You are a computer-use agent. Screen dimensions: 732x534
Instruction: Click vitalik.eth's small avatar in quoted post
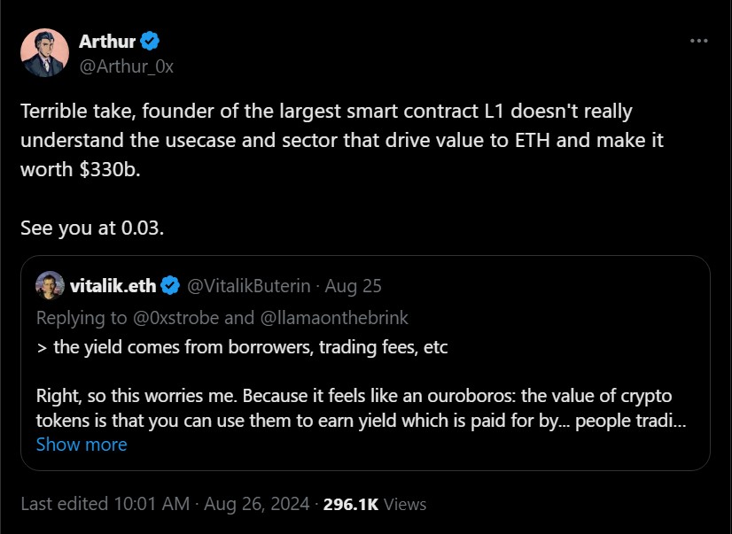(x=49, y=285)
